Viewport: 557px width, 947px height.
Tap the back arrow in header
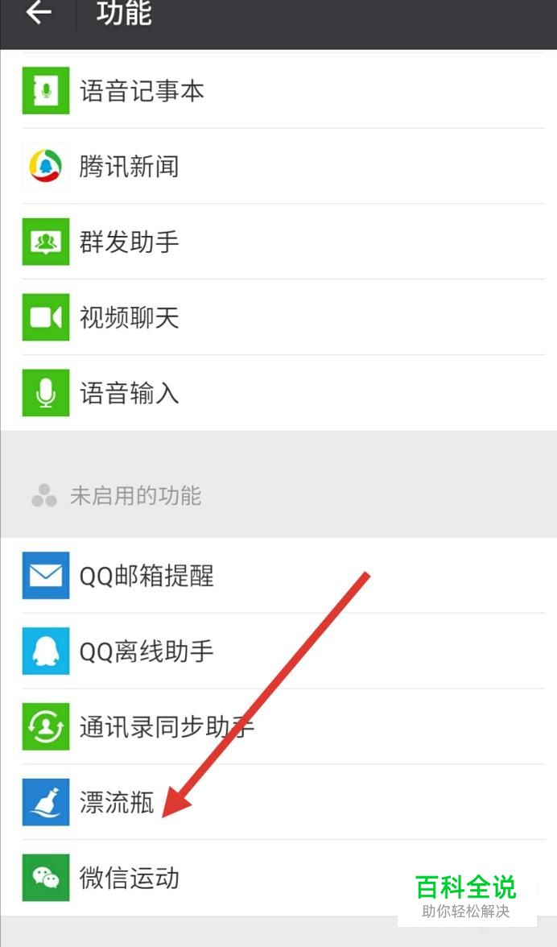coord(39,12)
